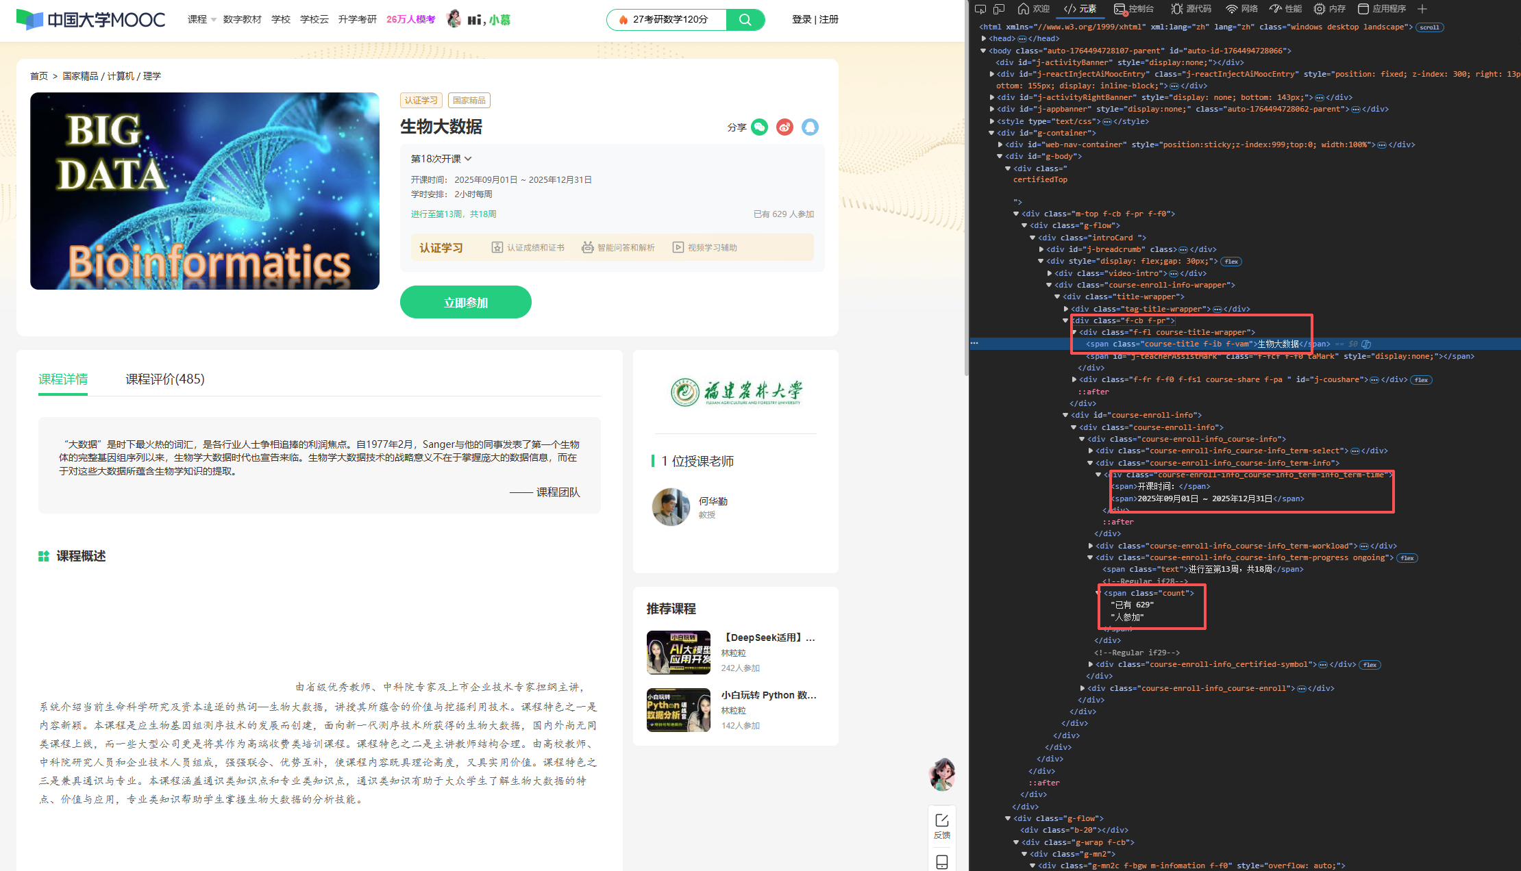Image resolution: width=1521 pixels, height=871 pixels.
Task: Open the 课程 dropdown in top navigation
Action: click(201, 19)
